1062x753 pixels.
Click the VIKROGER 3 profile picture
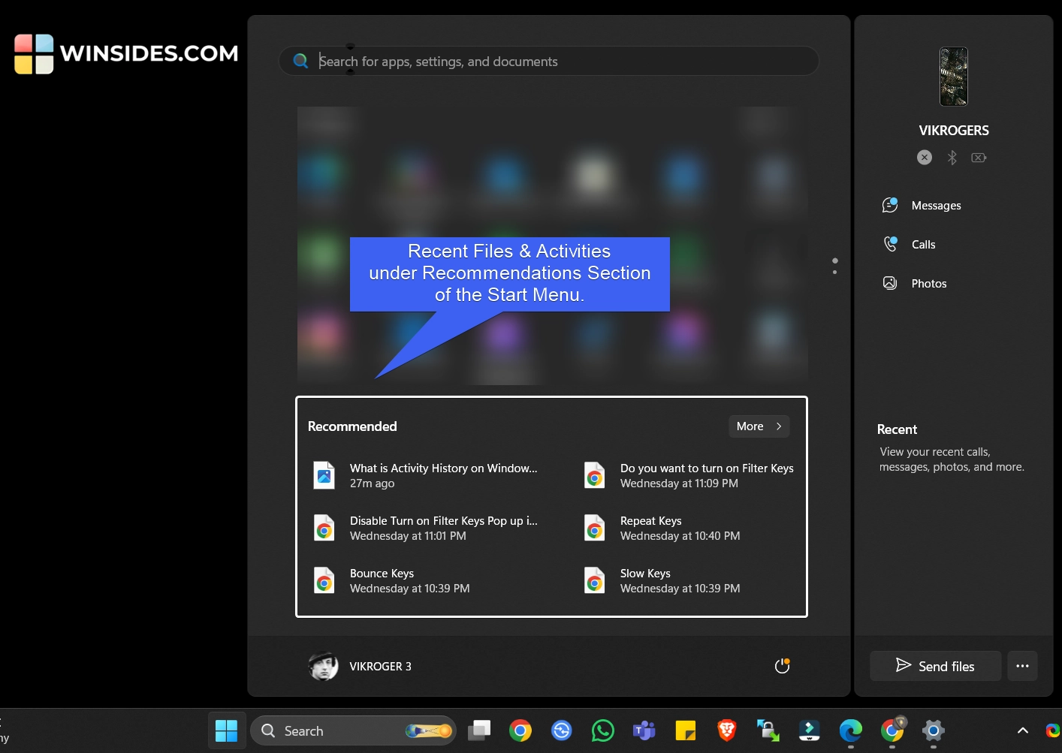(323, 666)
